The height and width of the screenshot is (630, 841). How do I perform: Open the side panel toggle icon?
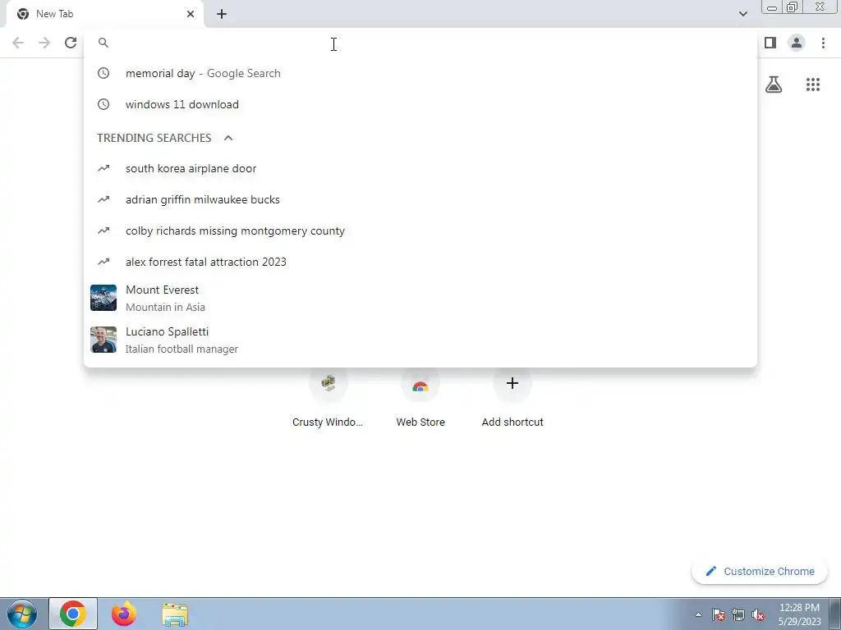tap(770, 43)
